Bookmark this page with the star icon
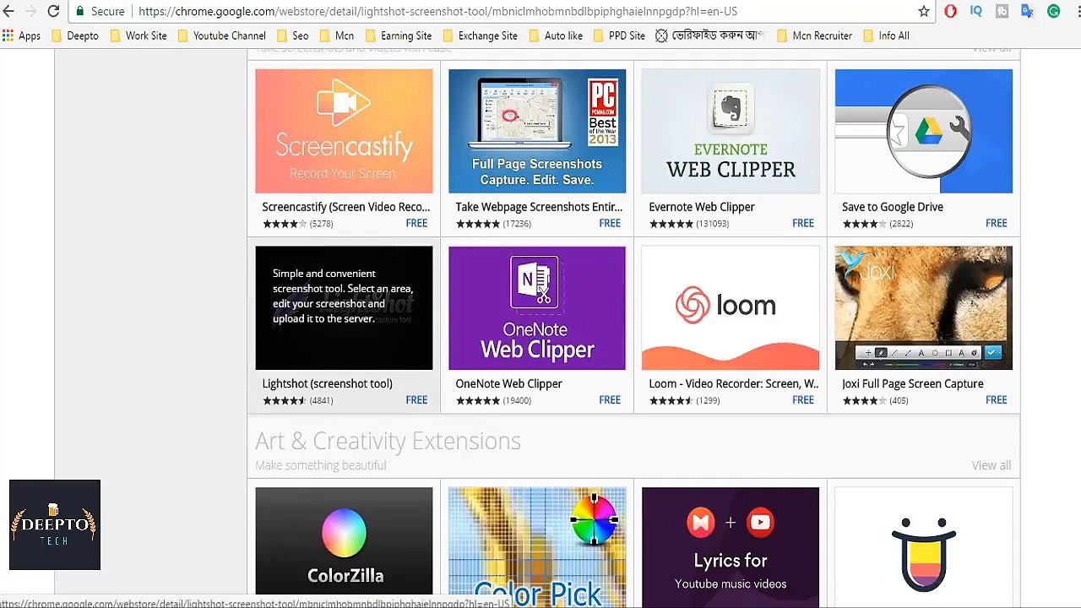The image size is (1081, 608). pos(924,11)
